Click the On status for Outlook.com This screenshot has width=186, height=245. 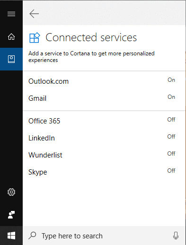coord(171,80)
